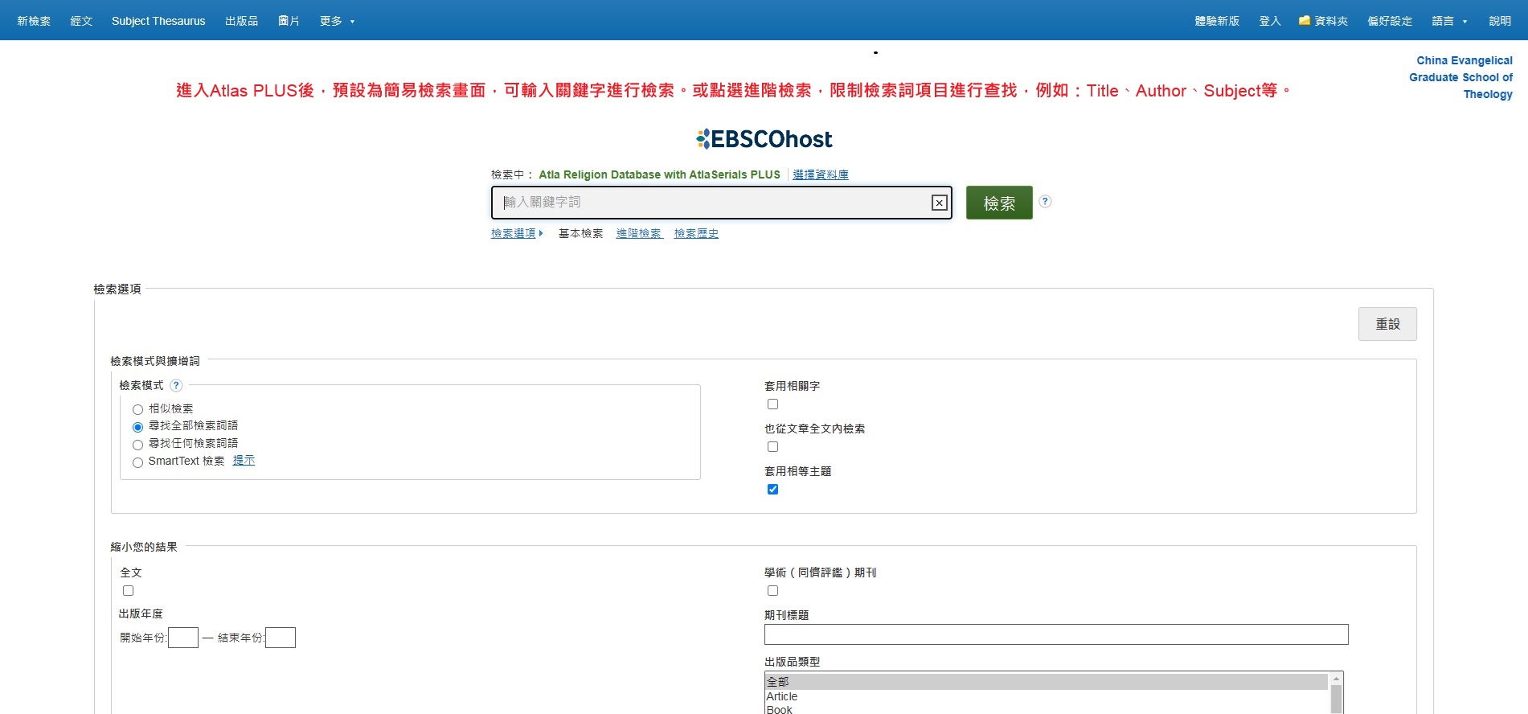1528x714 pixels.
Task: Select 尋找全部檢索詞語 radio option
Action: [137, 427]
